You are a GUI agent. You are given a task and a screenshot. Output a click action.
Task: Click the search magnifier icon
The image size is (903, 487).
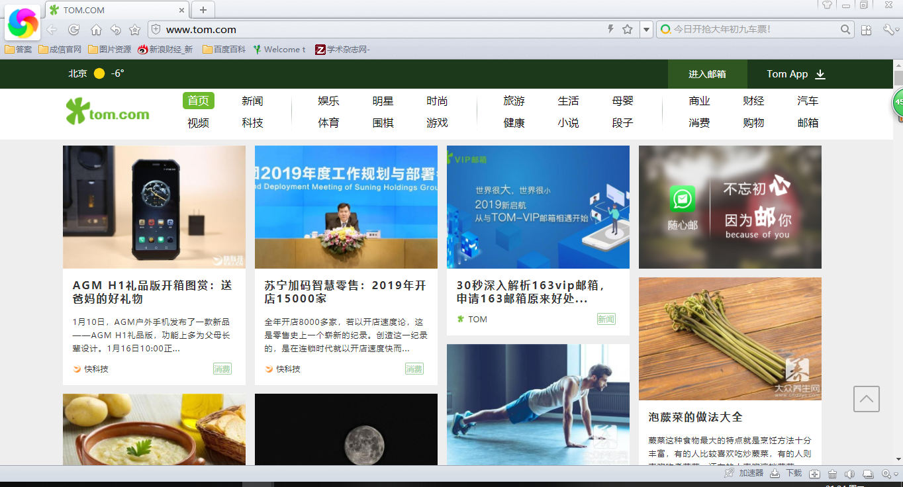845,29
